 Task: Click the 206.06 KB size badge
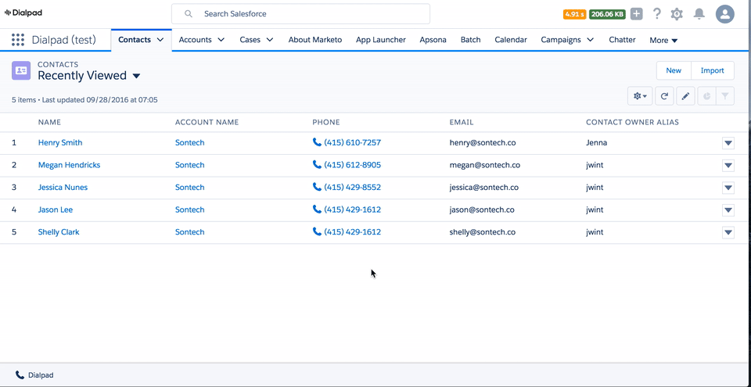607,14
